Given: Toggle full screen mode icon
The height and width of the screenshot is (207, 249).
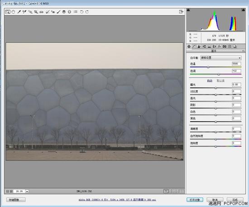Looking at the screenshot, I should 181,12.
